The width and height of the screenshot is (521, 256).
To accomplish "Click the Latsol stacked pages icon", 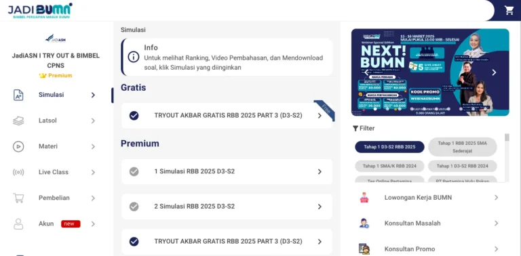I will point(18,121).
